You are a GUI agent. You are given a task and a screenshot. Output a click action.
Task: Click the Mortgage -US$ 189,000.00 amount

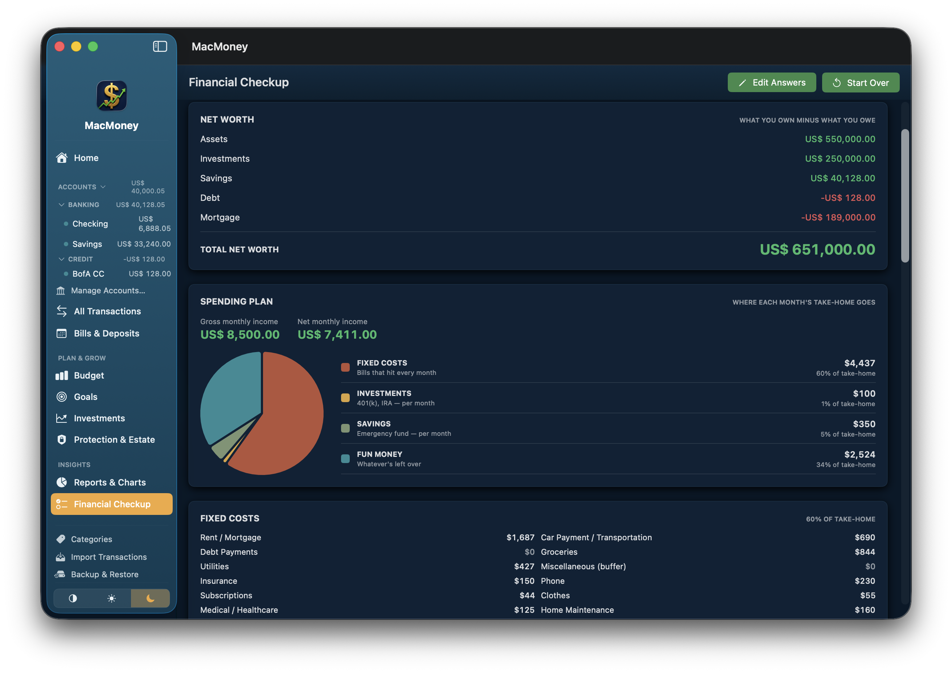coord(838,217)
